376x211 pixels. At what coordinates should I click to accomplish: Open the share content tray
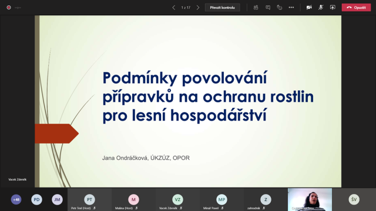(333, 8)
